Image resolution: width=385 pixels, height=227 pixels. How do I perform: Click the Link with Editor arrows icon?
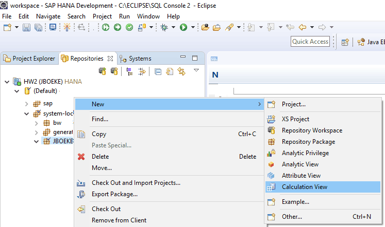pyautogui.click(x=181, y=71)
